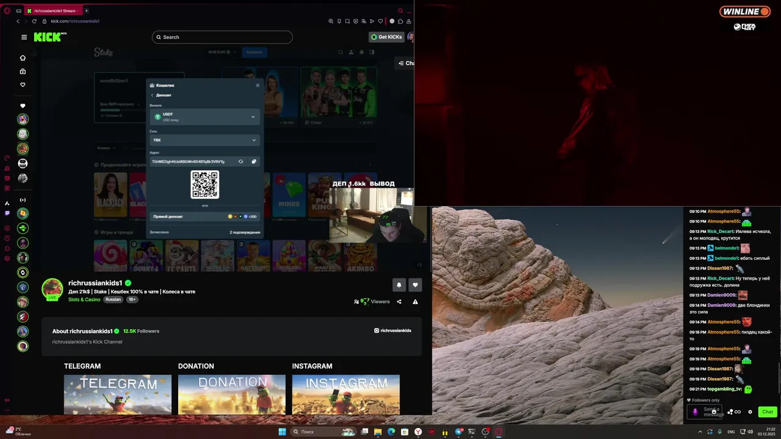781x439 pixels.
Task: Click the infinity icon next to chat input
Action: pos(738,412)
